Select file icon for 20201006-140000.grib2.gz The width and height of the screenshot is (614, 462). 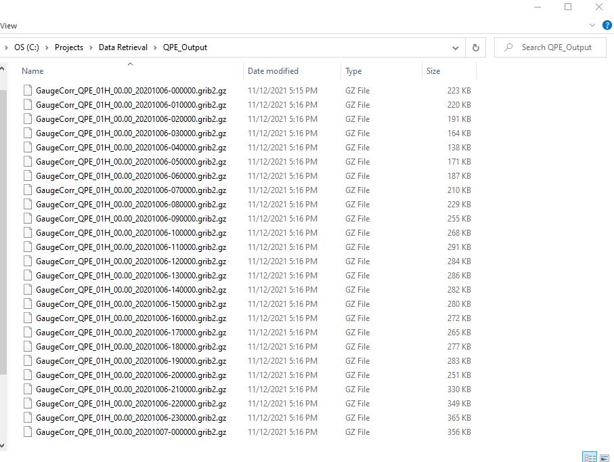coord(27,289)
